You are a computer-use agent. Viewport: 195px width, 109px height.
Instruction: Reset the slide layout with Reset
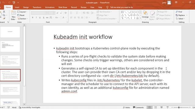click(x=21, y=15)
